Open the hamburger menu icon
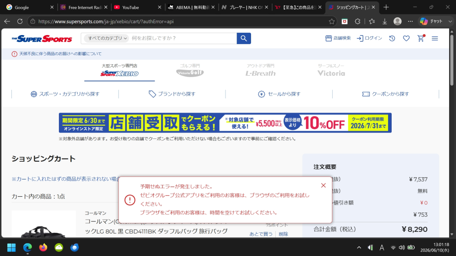Image resolution: width=456 pixels, height=256 pixels. click(x=435, y=38)
